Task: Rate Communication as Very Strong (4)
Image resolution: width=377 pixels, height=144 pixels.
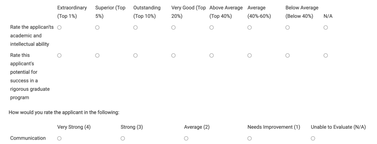Action: (59, 138)
